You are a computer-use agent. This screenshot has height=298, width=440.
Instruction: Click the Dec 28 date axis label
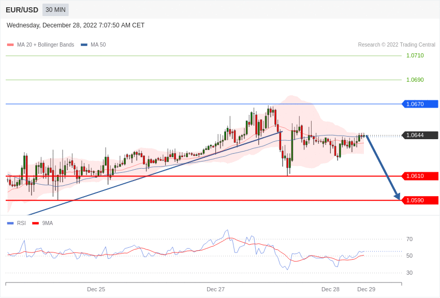tap(330, 289)
